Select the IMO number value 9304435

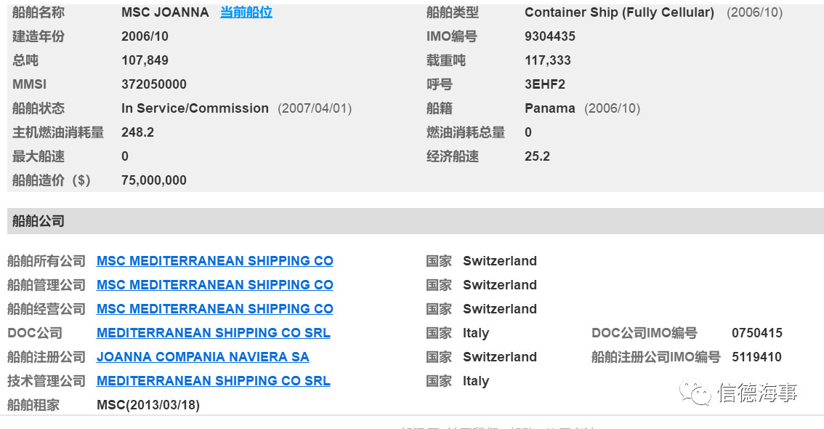pos(549,36)
